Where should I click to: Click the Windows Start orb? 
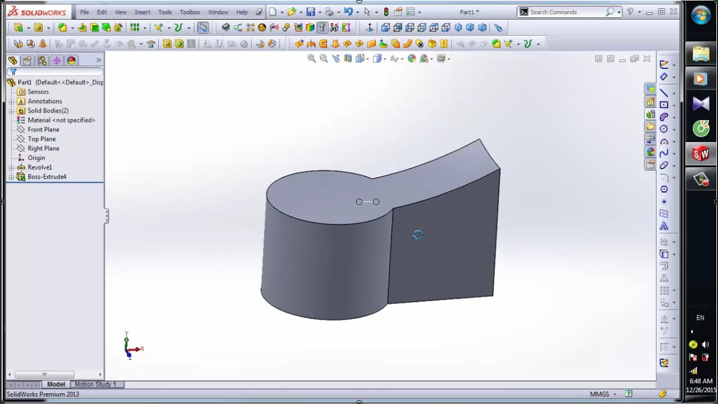pyautogui.click(x=701, y=15)
